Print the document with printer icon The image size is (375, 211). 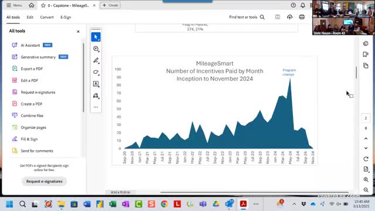coord(302,17)
